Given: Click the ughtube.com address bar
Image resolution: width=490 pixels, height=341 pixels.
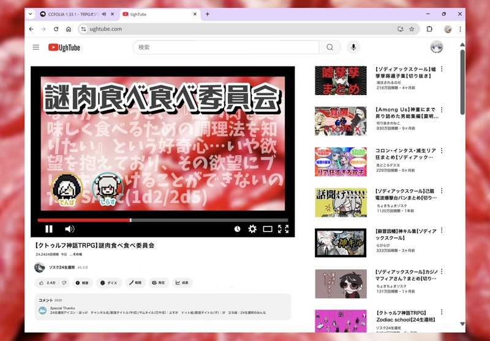Looking at the screenshot, I should coord(249,29).
